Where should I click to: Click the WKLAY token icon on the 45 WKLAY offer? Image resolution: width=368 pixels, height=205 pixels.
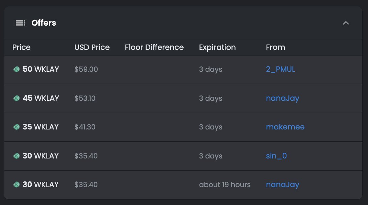point(17,98)
